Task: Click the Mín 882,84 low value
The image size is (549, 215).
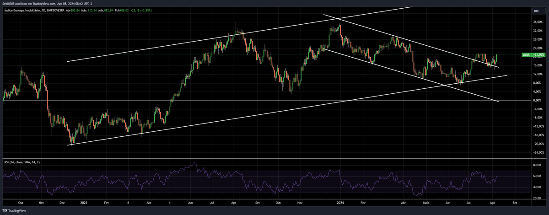Action: pos(105,10)
